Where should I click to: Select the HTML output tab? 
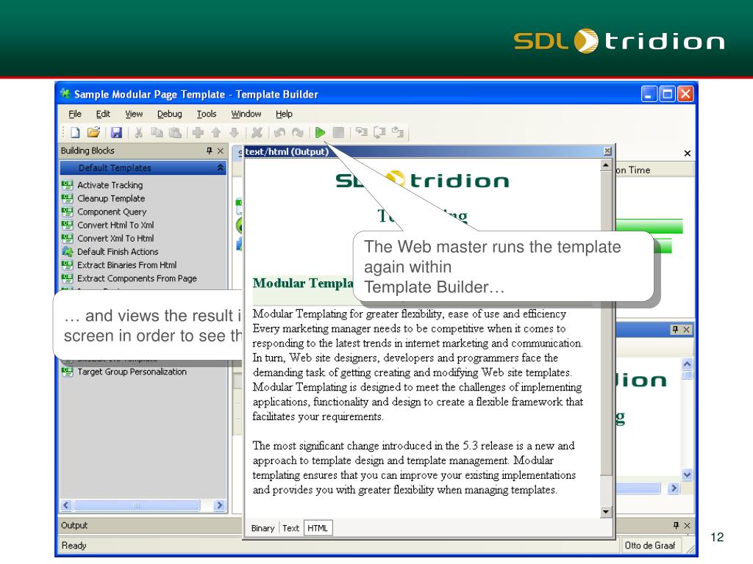pos(318,528)
